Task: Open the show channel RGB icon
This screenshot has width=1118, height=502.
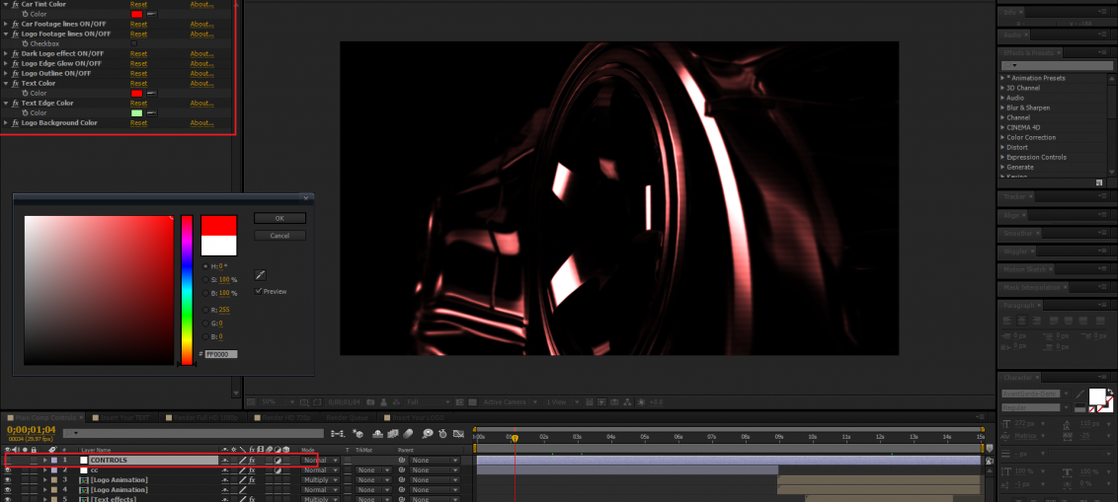Action: coord(396,402)
